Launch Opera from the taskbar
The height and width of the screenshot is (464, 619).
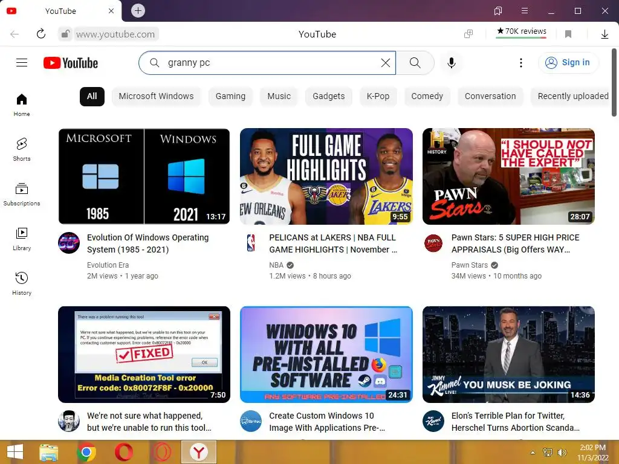click(x=123, y=452)
